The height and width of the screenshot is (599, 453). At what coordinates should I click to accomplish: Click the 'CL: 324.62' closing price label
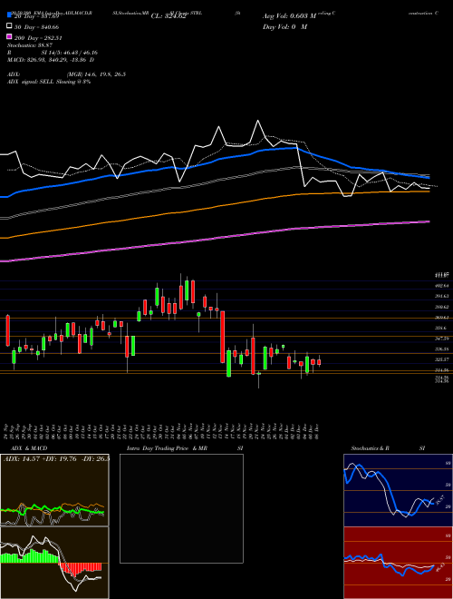point(169,16)
